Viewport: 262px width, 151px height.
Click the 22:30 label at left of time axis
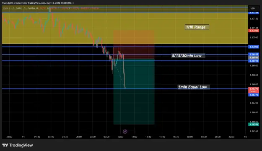(x=9, y=137)
